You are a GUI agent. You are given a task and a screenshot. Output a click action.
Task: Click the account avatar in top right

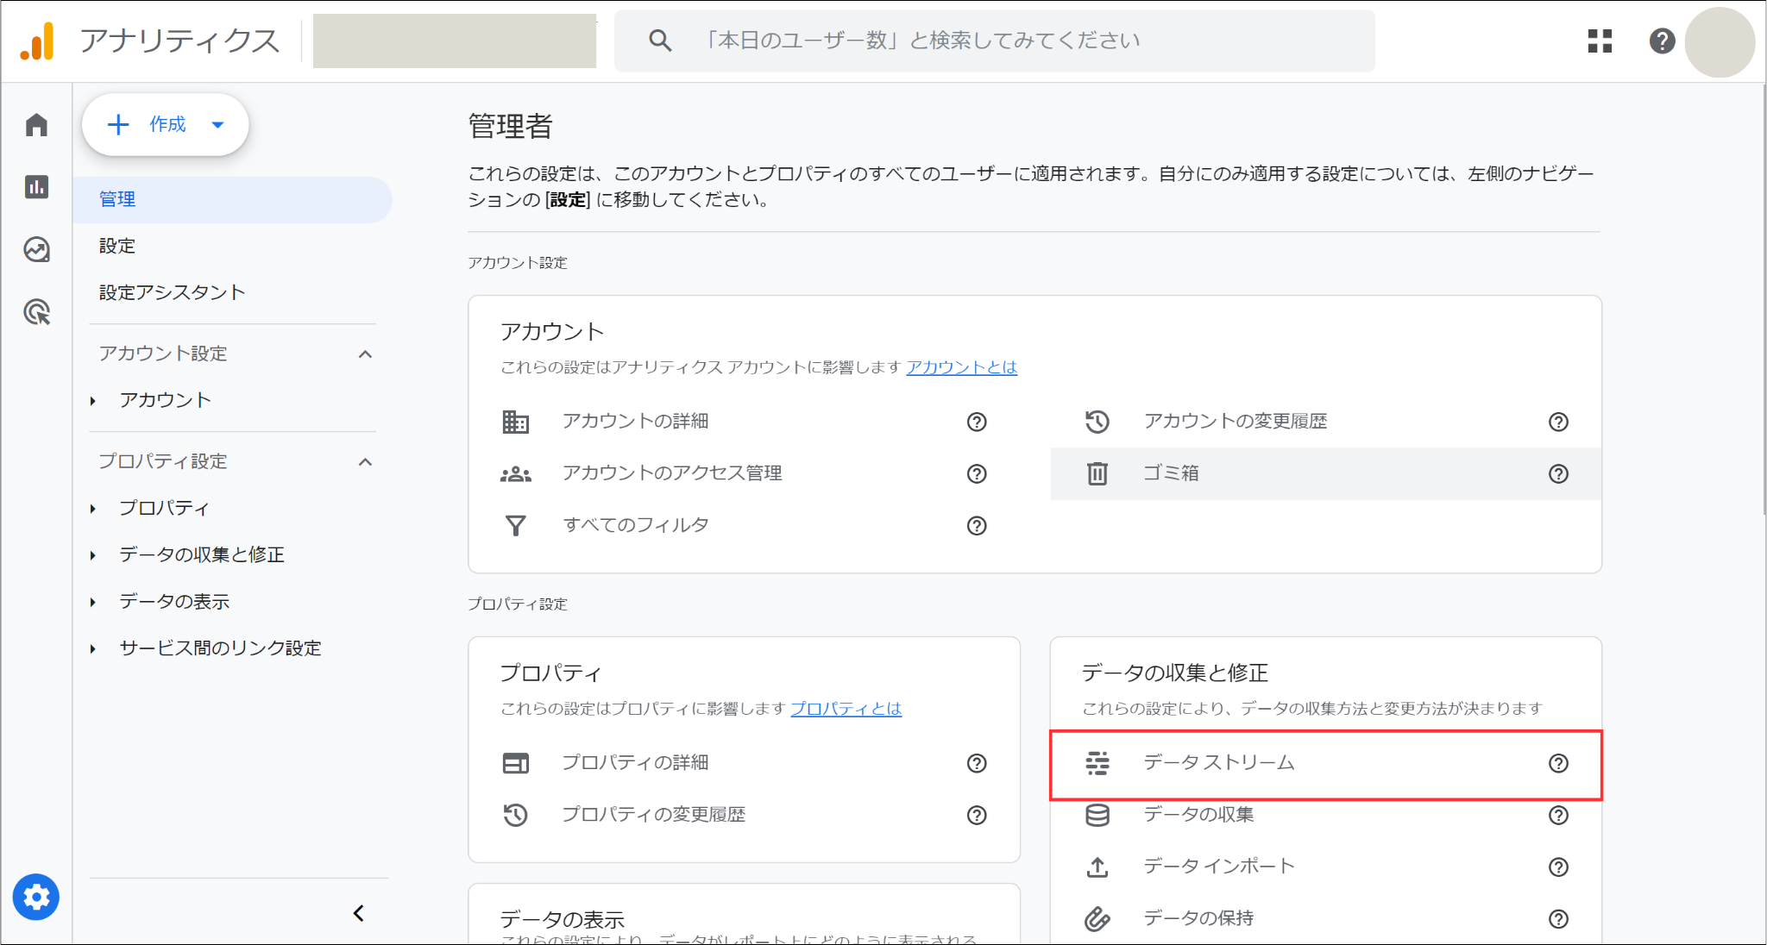[1720, 41]
